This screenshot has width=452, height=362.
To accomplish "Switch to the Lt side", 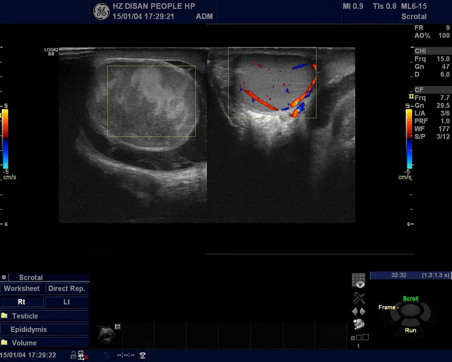I will click(x=67, y=302).
